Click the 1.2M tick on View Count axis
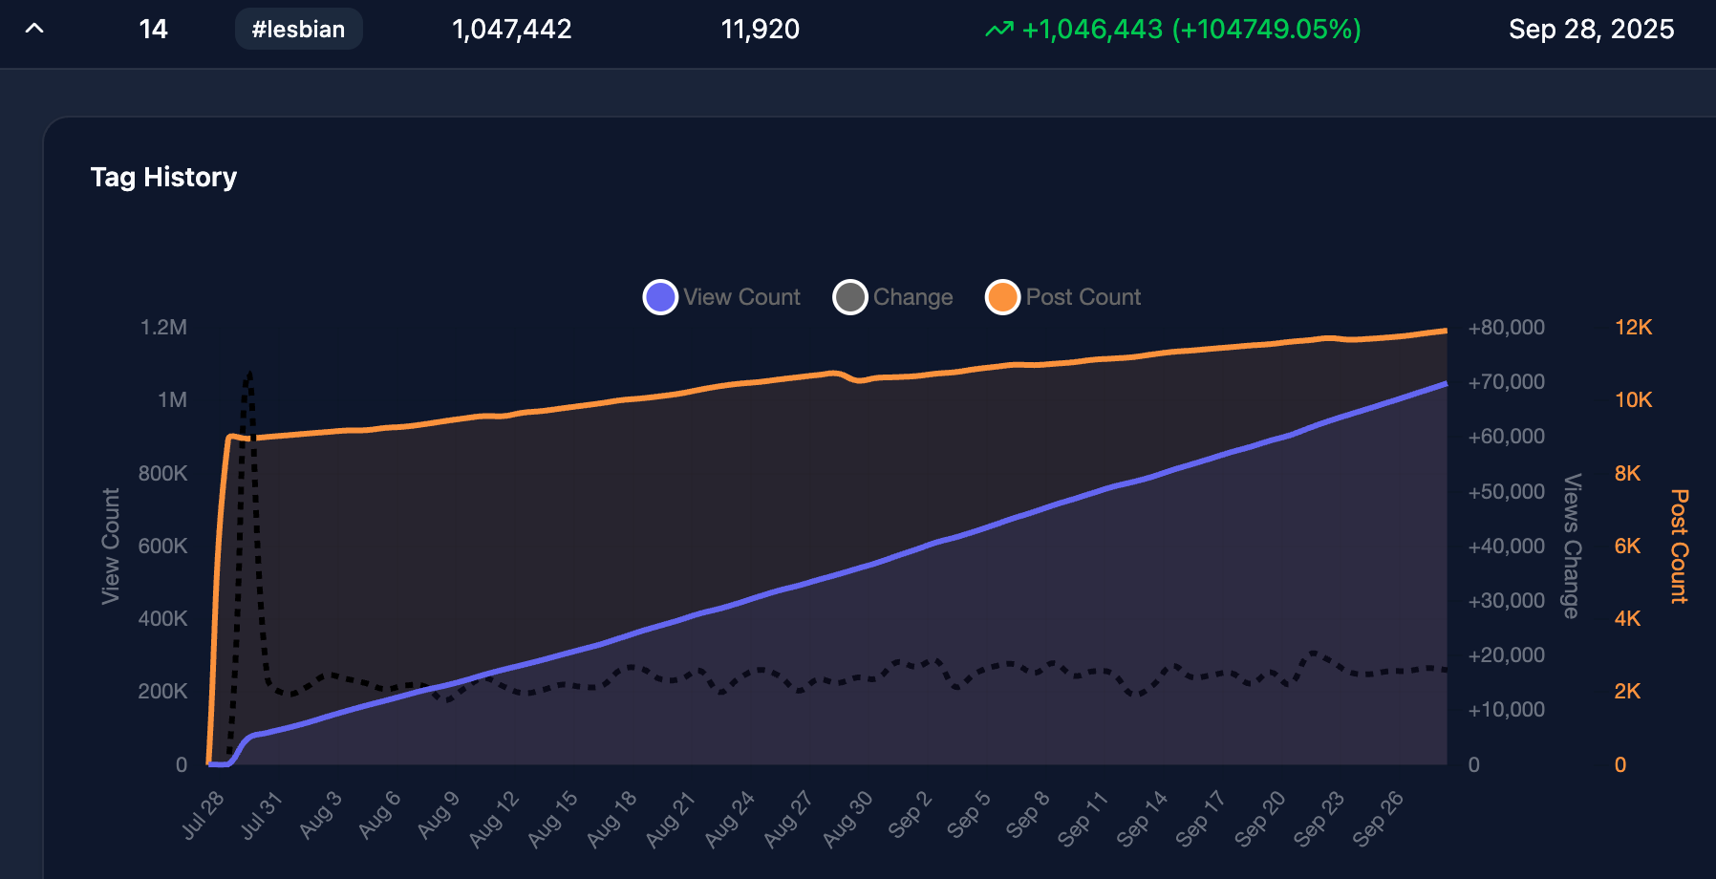 tap(163, 327)
